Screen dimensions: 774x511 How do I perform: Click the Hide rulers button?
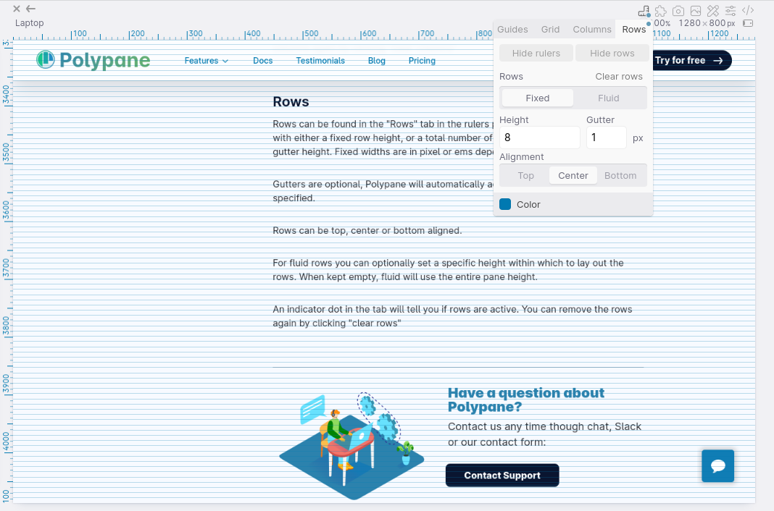536,53
